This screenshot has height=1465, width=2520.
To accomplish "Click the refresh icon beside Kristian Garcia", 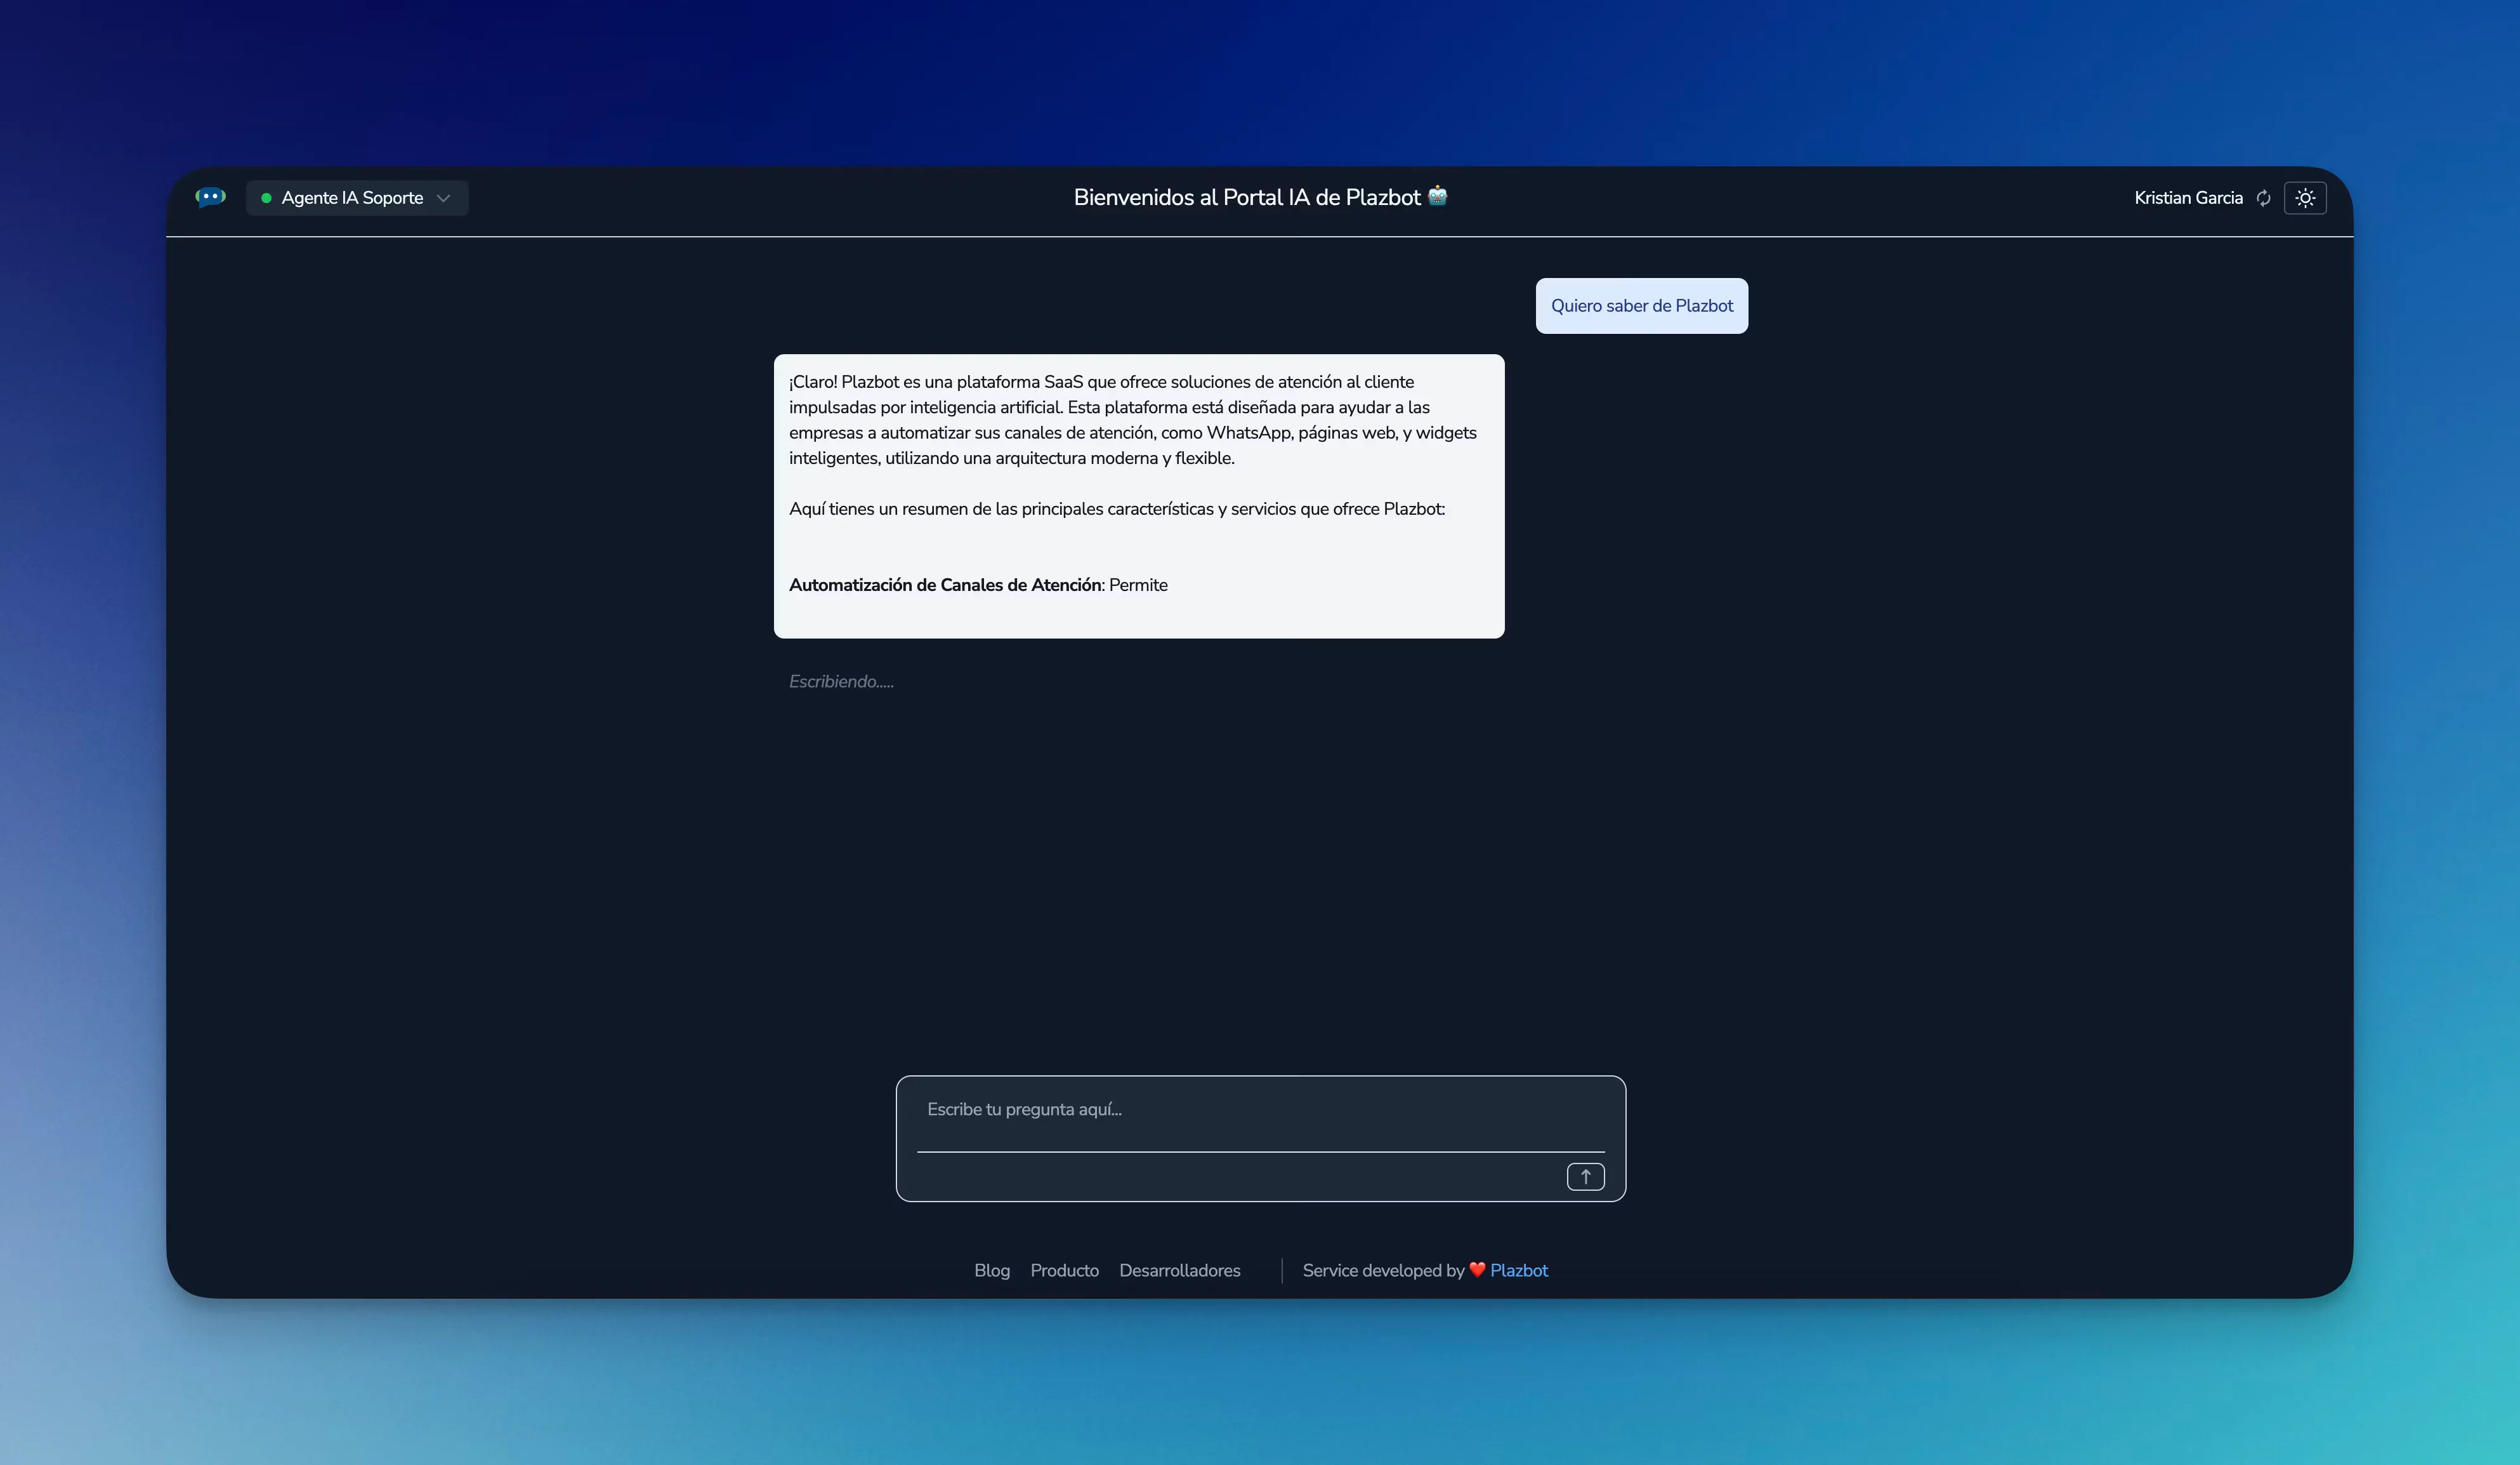I will (x=2263, y=198).
